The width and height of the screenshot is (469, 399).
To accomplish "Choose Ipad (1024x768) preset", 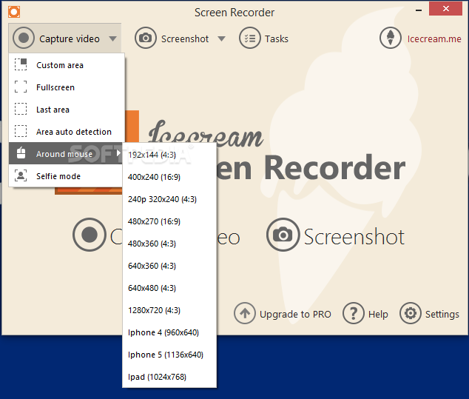I will [x=169, y=377].
